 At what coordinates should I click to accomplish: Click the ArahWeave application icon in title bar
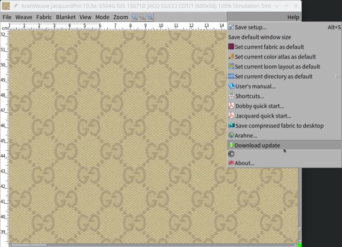tap(6, 6)
